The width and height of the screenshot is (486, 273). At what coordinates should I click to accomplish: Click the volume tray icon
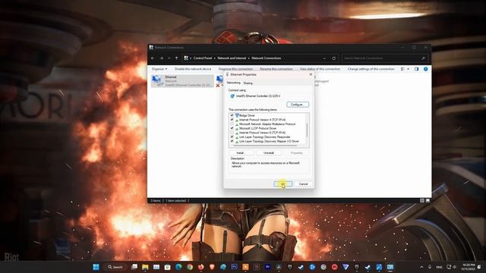point(455,267)
